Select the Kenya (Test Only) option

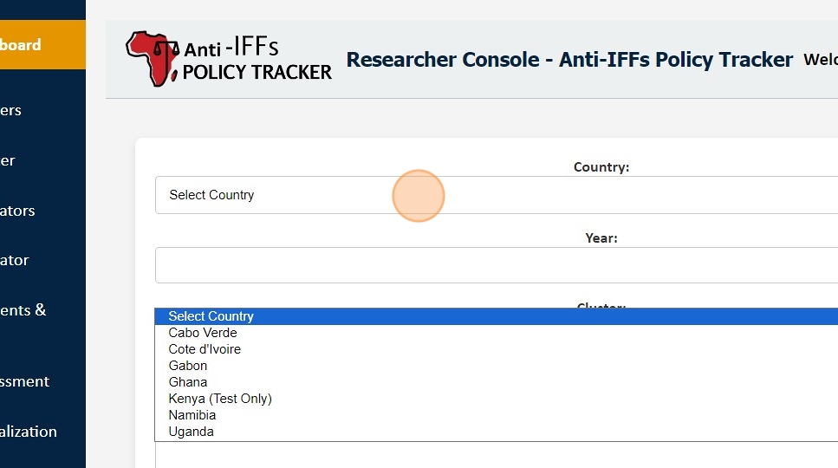[220, 399]
